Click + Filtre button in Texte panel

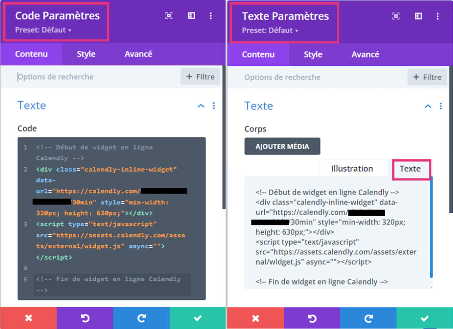(427, 77)
